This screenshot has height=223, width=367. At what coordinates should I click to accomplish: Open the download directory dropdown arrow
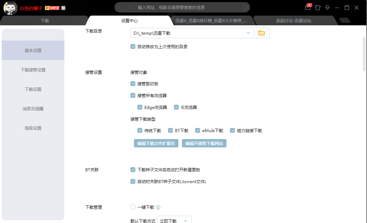point(248,33)
